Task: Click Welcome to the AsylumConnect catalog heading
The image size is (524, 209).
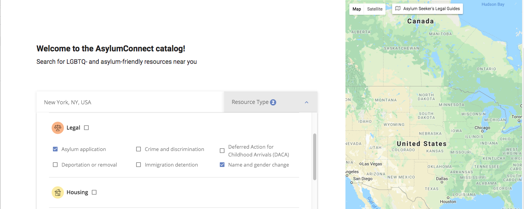Action: (111, 49)
